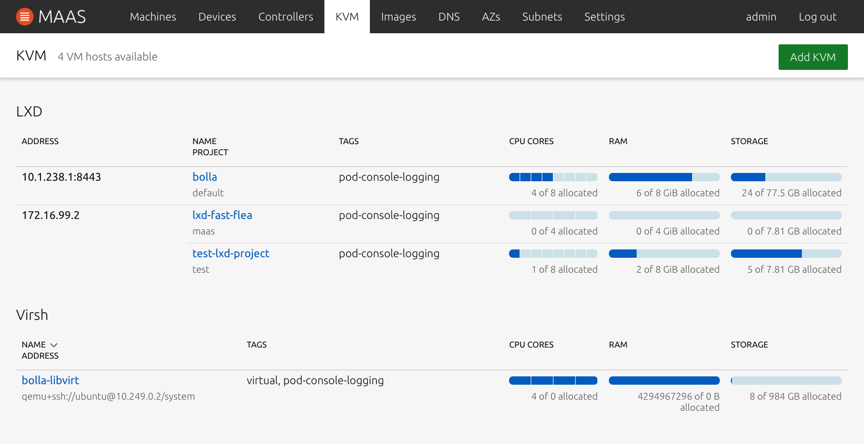This screenshot has height=444, width=864.
Task: Click bolla's CPU cores usage bar
Action: coord(553,177)
